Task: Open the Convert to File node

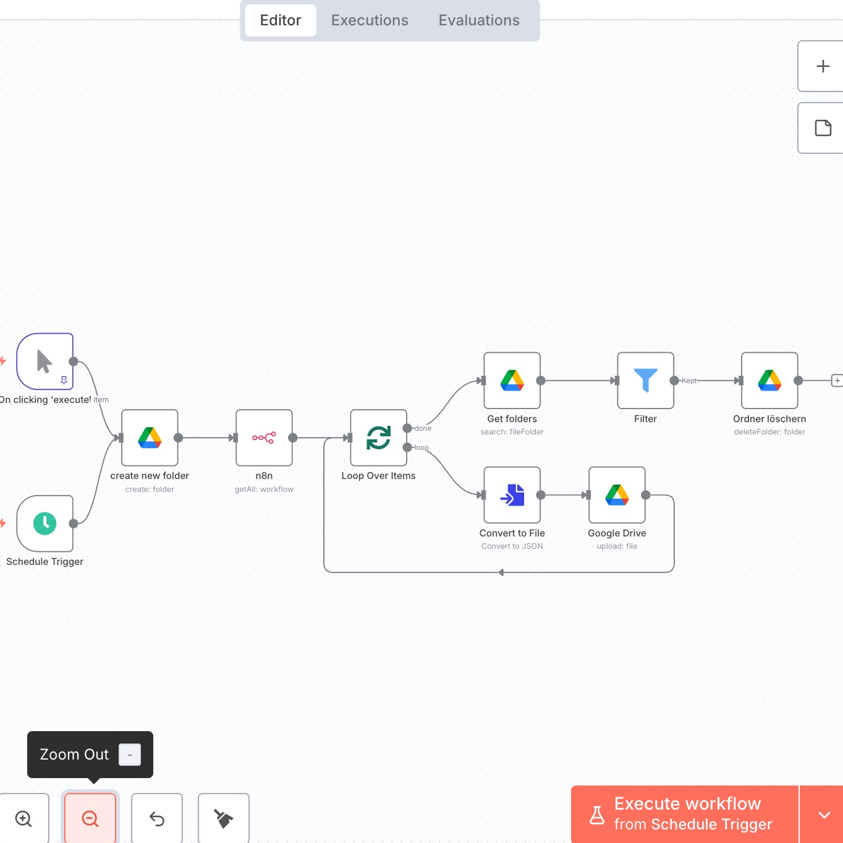Action: click(x=512, y=495)
